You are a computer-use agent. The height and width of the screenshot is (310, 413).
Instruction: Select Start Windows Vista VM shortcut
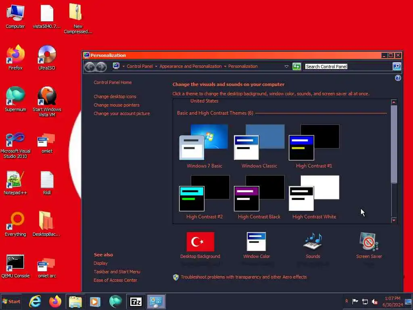point(47,102)
